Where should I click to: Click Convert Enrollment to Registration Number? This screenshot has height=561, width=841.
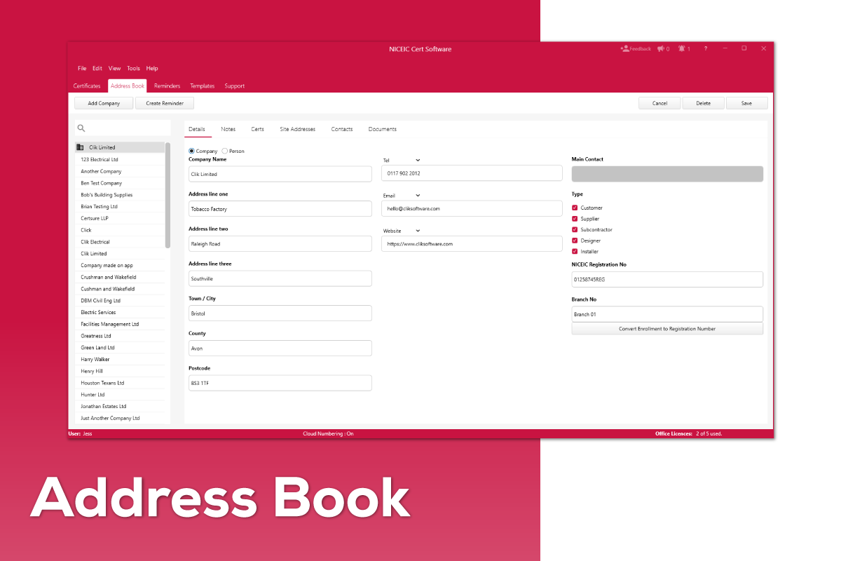tap(667, 329)
